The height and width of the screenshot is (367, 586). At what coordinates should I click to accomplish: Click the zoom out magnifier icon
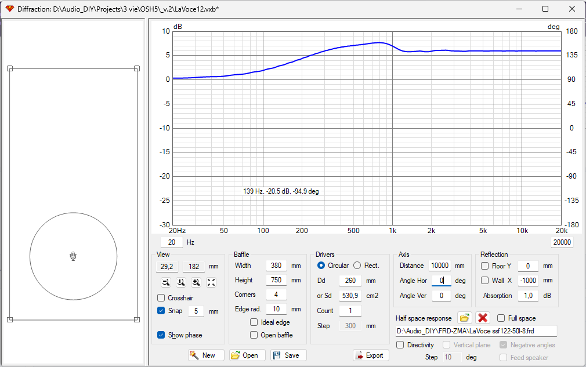tap(166, 282)
